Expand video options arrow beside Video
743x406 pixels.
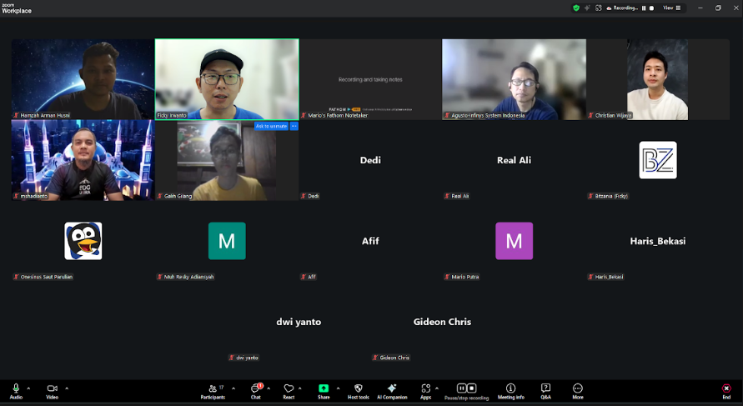coord(67,388)
